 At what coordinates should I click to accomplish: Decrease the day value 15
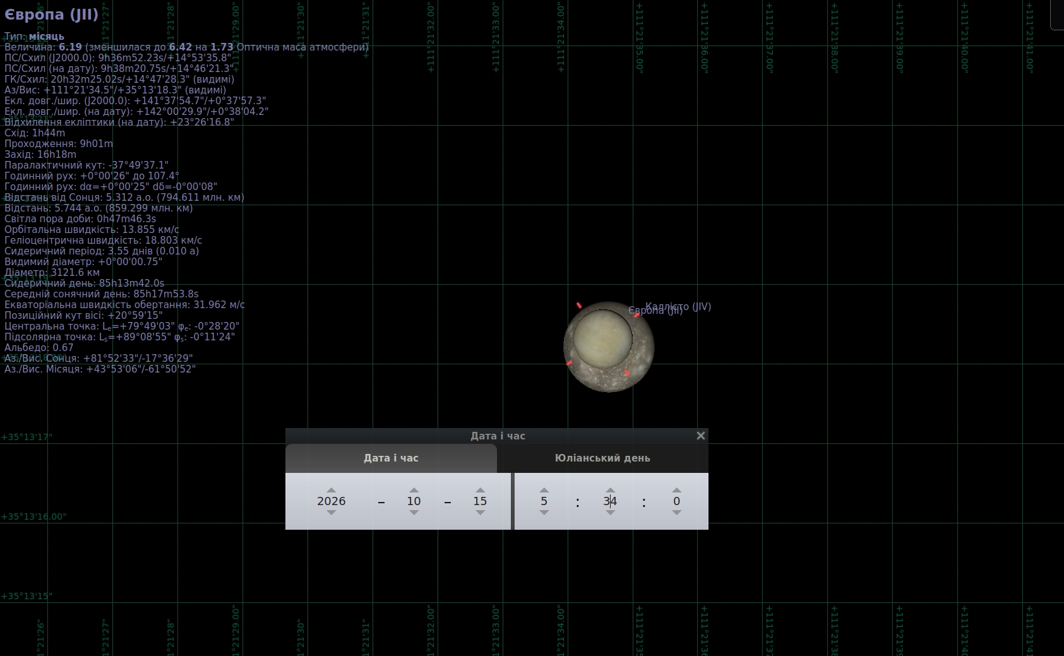click(480, 513)
